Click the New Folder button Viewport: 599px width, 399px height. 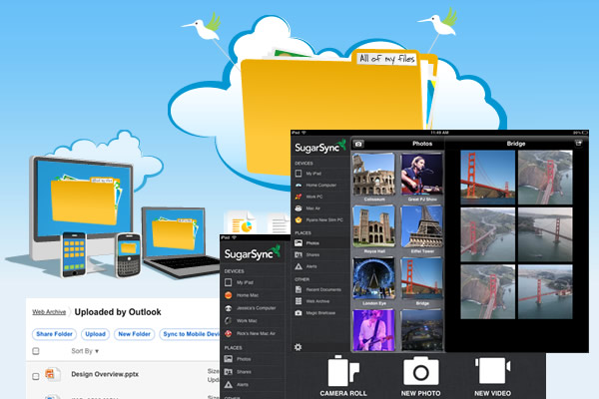135,334
